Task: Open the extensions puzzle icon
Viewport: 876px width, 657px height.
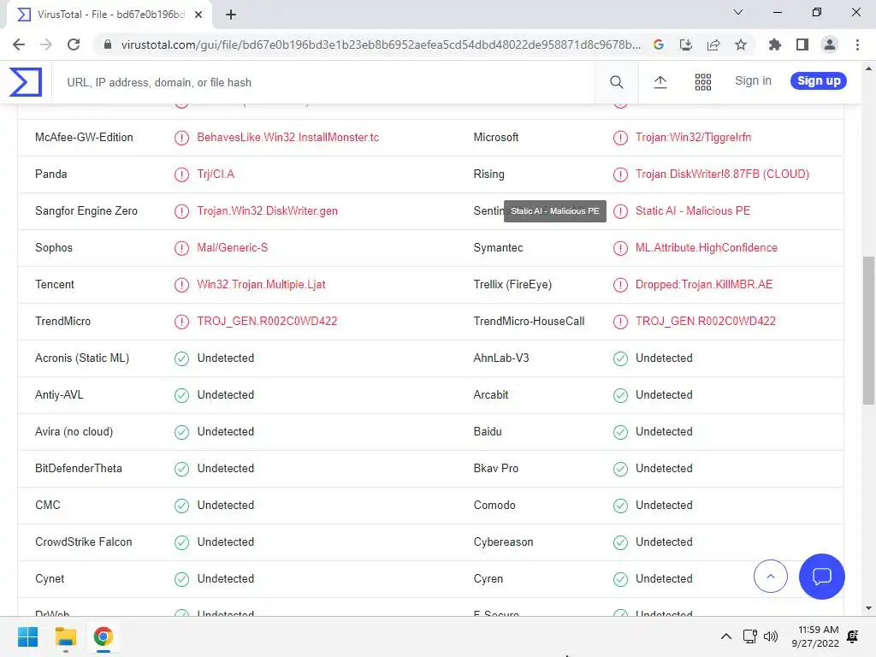Action: [x=774, y=44]
